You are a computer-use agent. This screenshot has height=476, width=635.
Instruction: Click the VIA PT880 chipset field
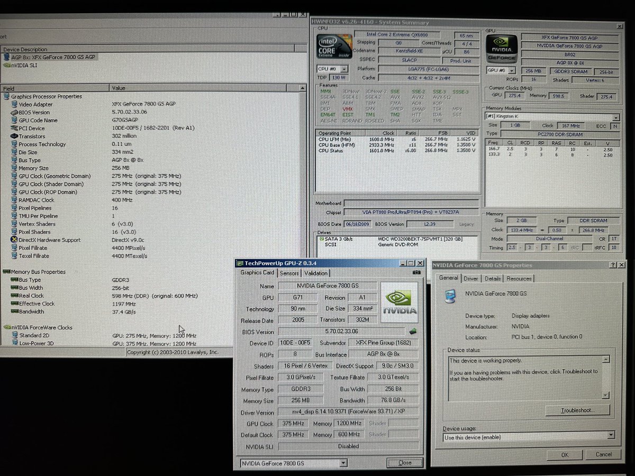point(411,212)
